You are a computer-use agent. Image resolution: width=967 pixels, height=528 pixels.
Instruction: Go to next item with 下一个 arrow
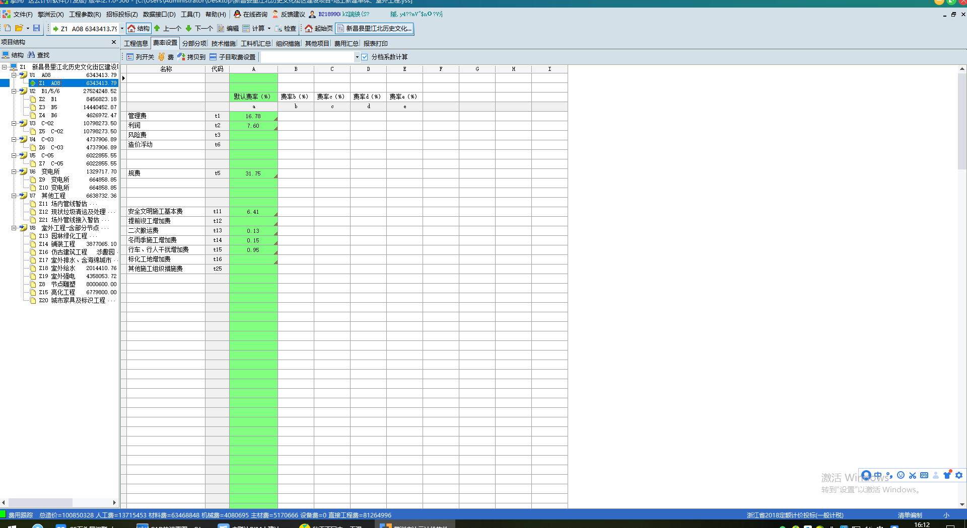click(x=199, y=29)
